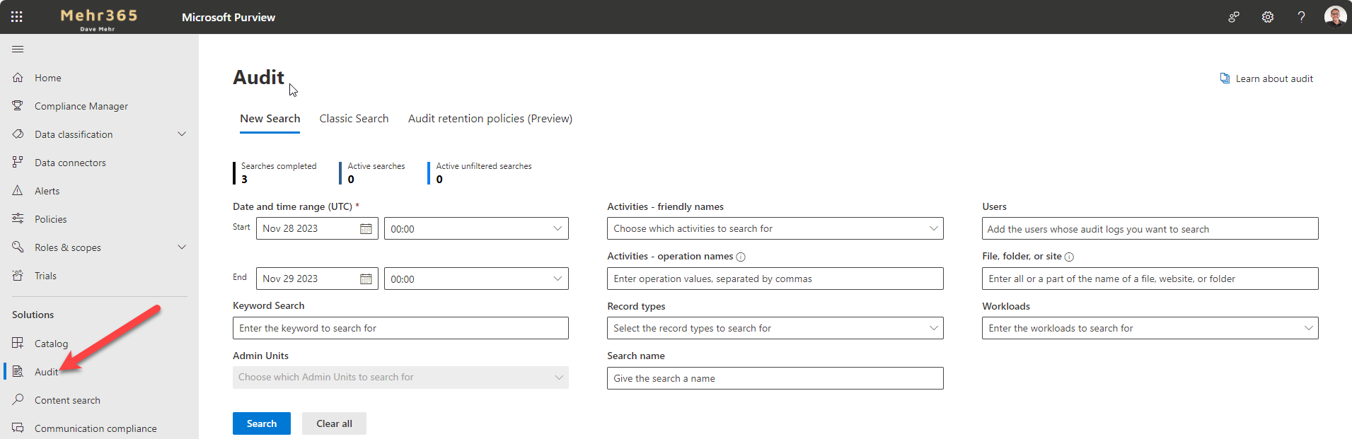
Task: Expand Data classification in sidebar
Action: tap(182, 134)
